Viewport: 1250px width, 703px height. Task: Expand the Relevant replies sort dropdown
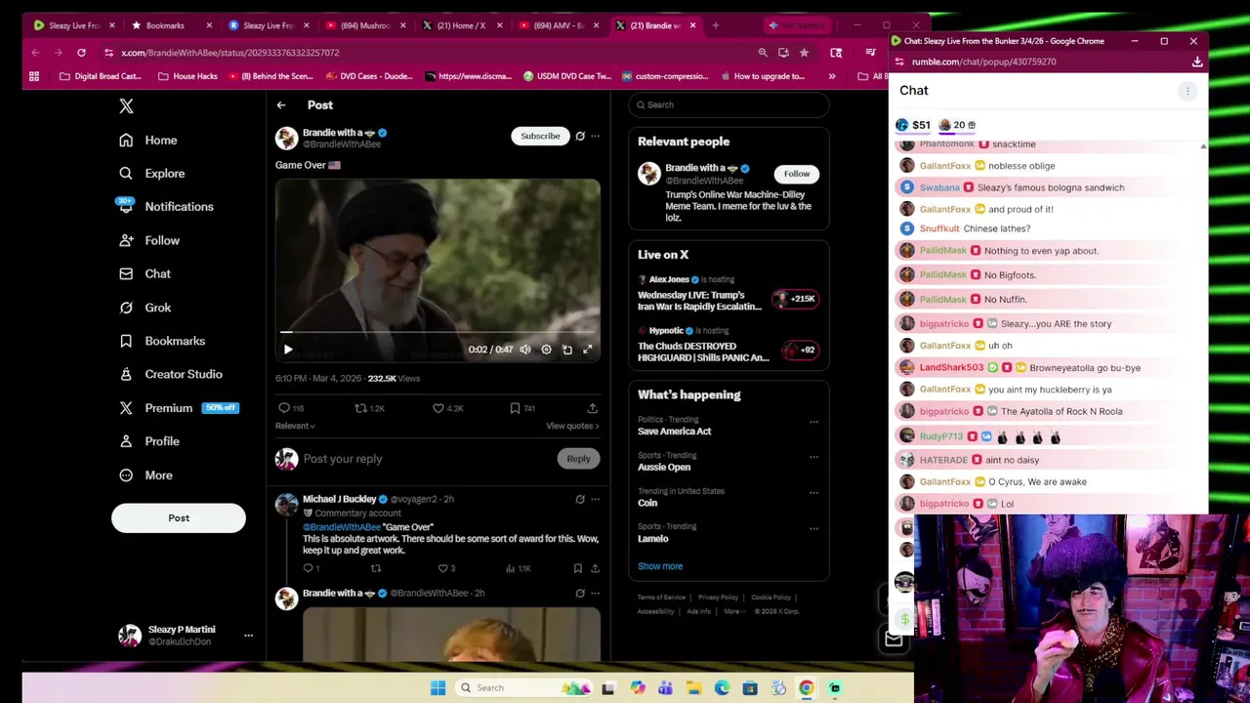295,426
